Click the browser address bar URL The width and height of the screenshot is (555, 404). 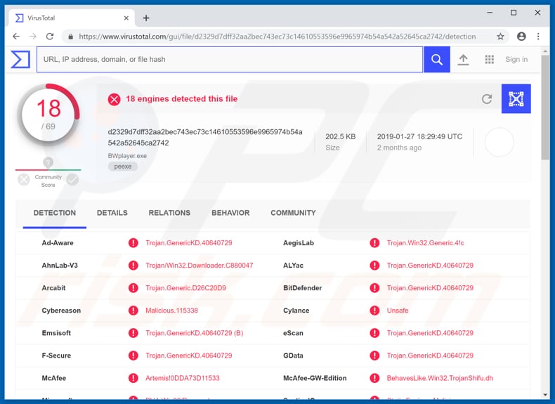277,37
